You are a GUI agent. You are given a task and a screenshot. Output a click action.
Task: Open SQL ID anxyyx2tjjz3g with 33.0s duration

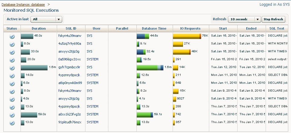point(69,51)
